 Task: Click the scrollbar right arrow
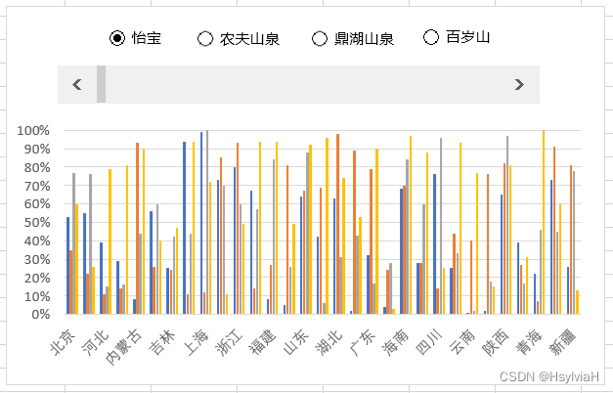(519, 84)
